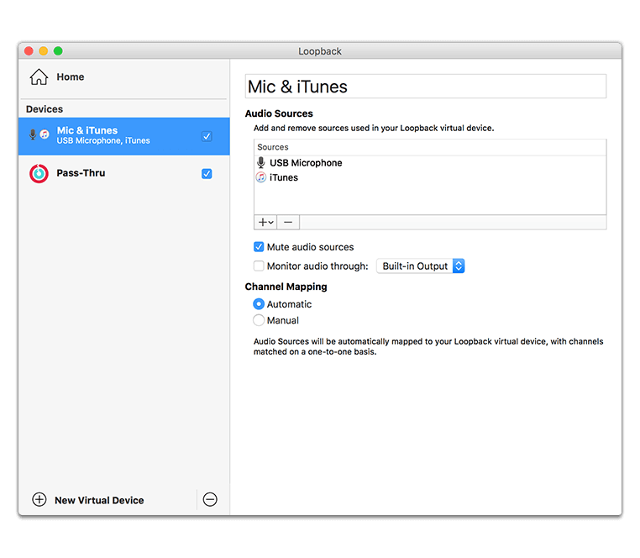Select Automatic channel mapping

pos(259,304)
